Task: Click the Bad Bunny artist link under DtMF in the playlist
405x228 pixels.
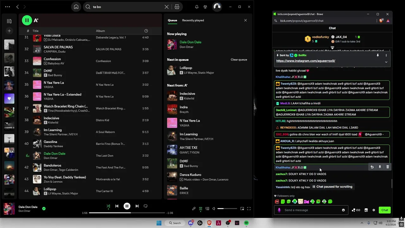Action: pos(55,75)
